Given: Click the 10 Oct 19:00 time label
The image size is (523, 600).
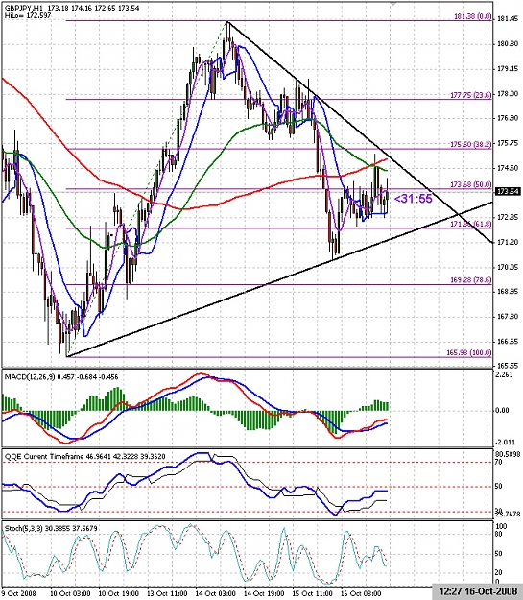Looking at the screenshot, I should click(119, 593).
